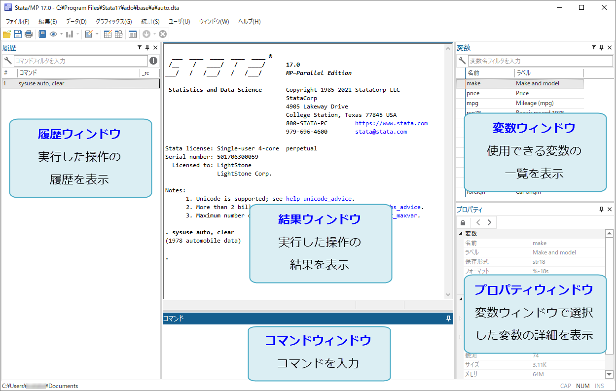Click the More down-arrow circle icon

coord(146,34)
